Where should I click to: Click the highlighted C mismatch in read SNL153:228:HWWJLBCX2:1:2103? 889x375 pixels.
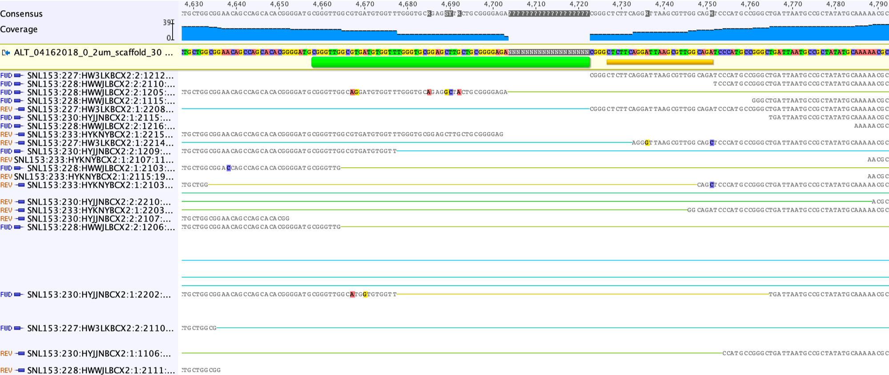229,168
